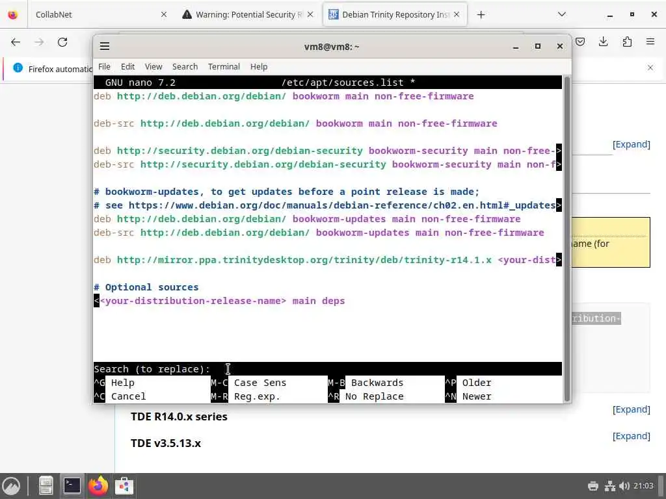This screenshot has width=666, height=499.
Task: Click the printer tray icon
Action: point(593,486)
